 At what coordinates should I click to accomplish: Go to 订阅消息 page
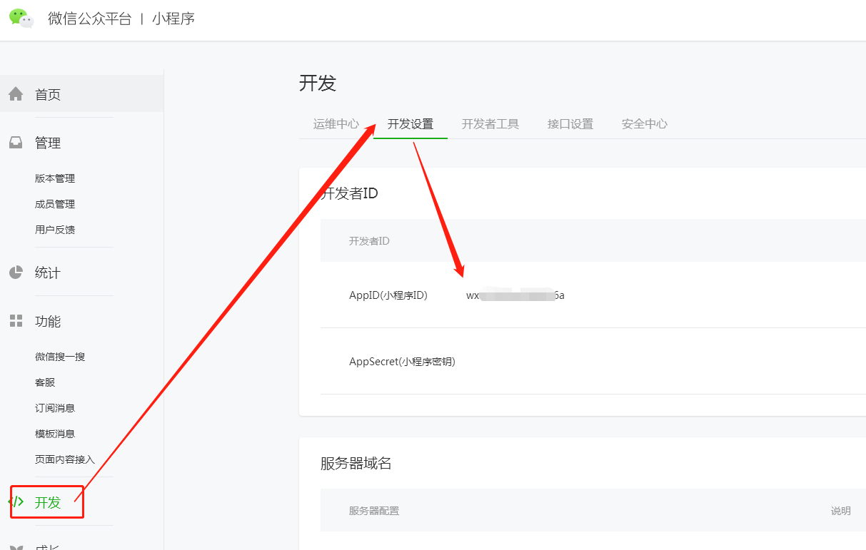click(x=55, y=408)
